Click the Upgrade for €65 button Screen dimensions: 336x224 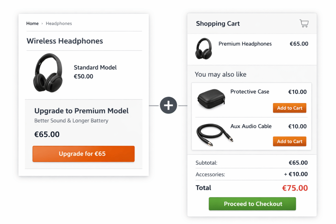83,154
